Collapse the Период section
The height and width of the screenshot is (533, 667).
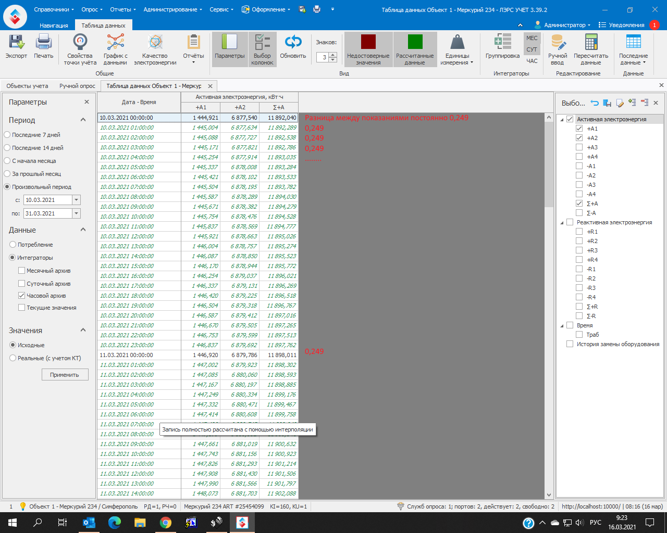click(x=83, y=120)
